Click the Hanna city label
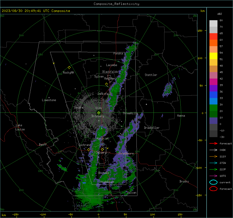Viewport: 233px width, 218px height. click(x=181, y=116)
